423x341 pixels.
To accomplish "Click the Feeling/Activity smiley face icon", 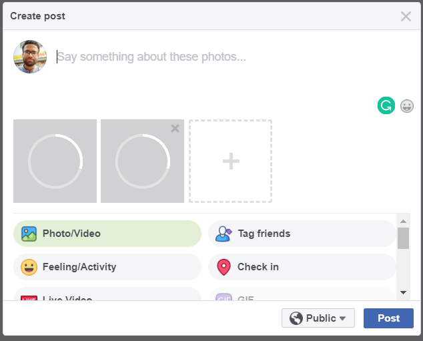I will pos(29,267).
